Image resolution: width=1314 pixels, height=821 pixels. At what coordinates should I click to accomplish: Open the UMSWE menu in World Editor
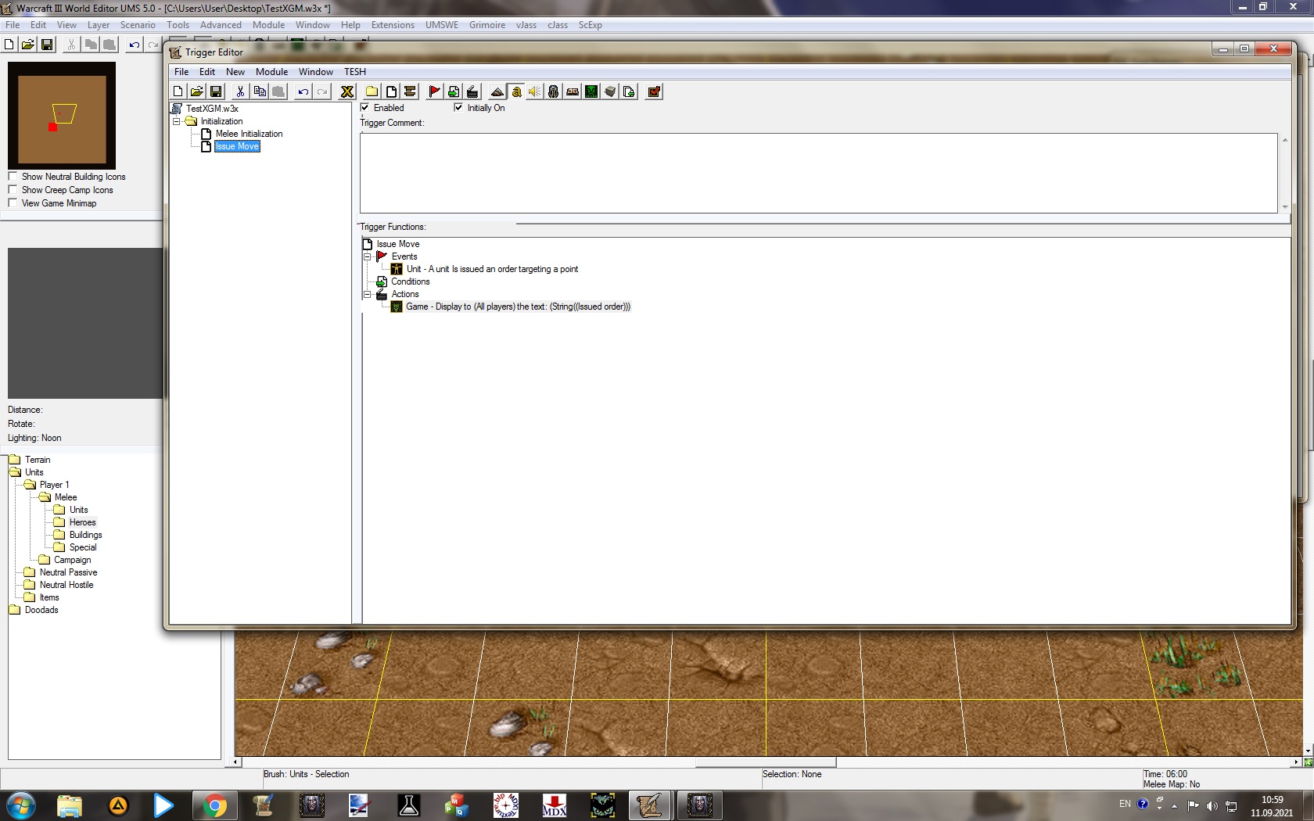click(x=442, y=25)
